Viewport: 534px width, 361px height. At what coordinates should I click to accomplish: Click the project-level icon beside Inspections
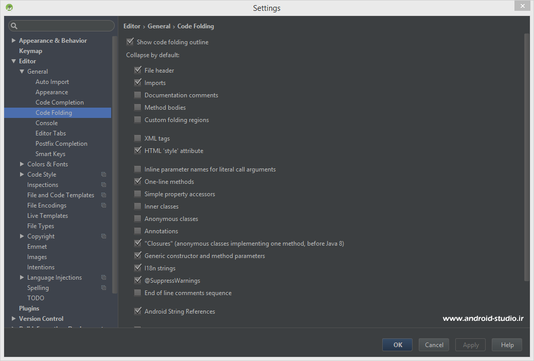(103, 185)
